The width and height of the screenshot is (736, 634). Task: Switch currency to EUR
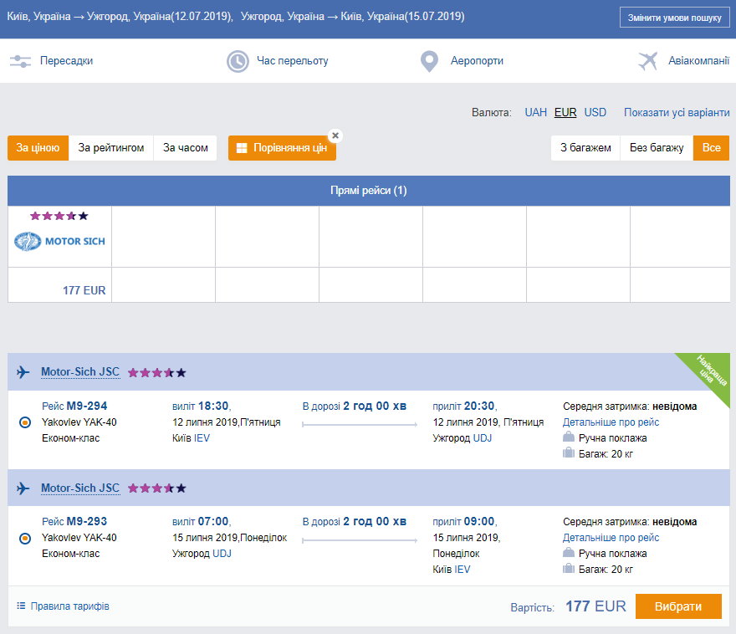click(x=565, y=113)
